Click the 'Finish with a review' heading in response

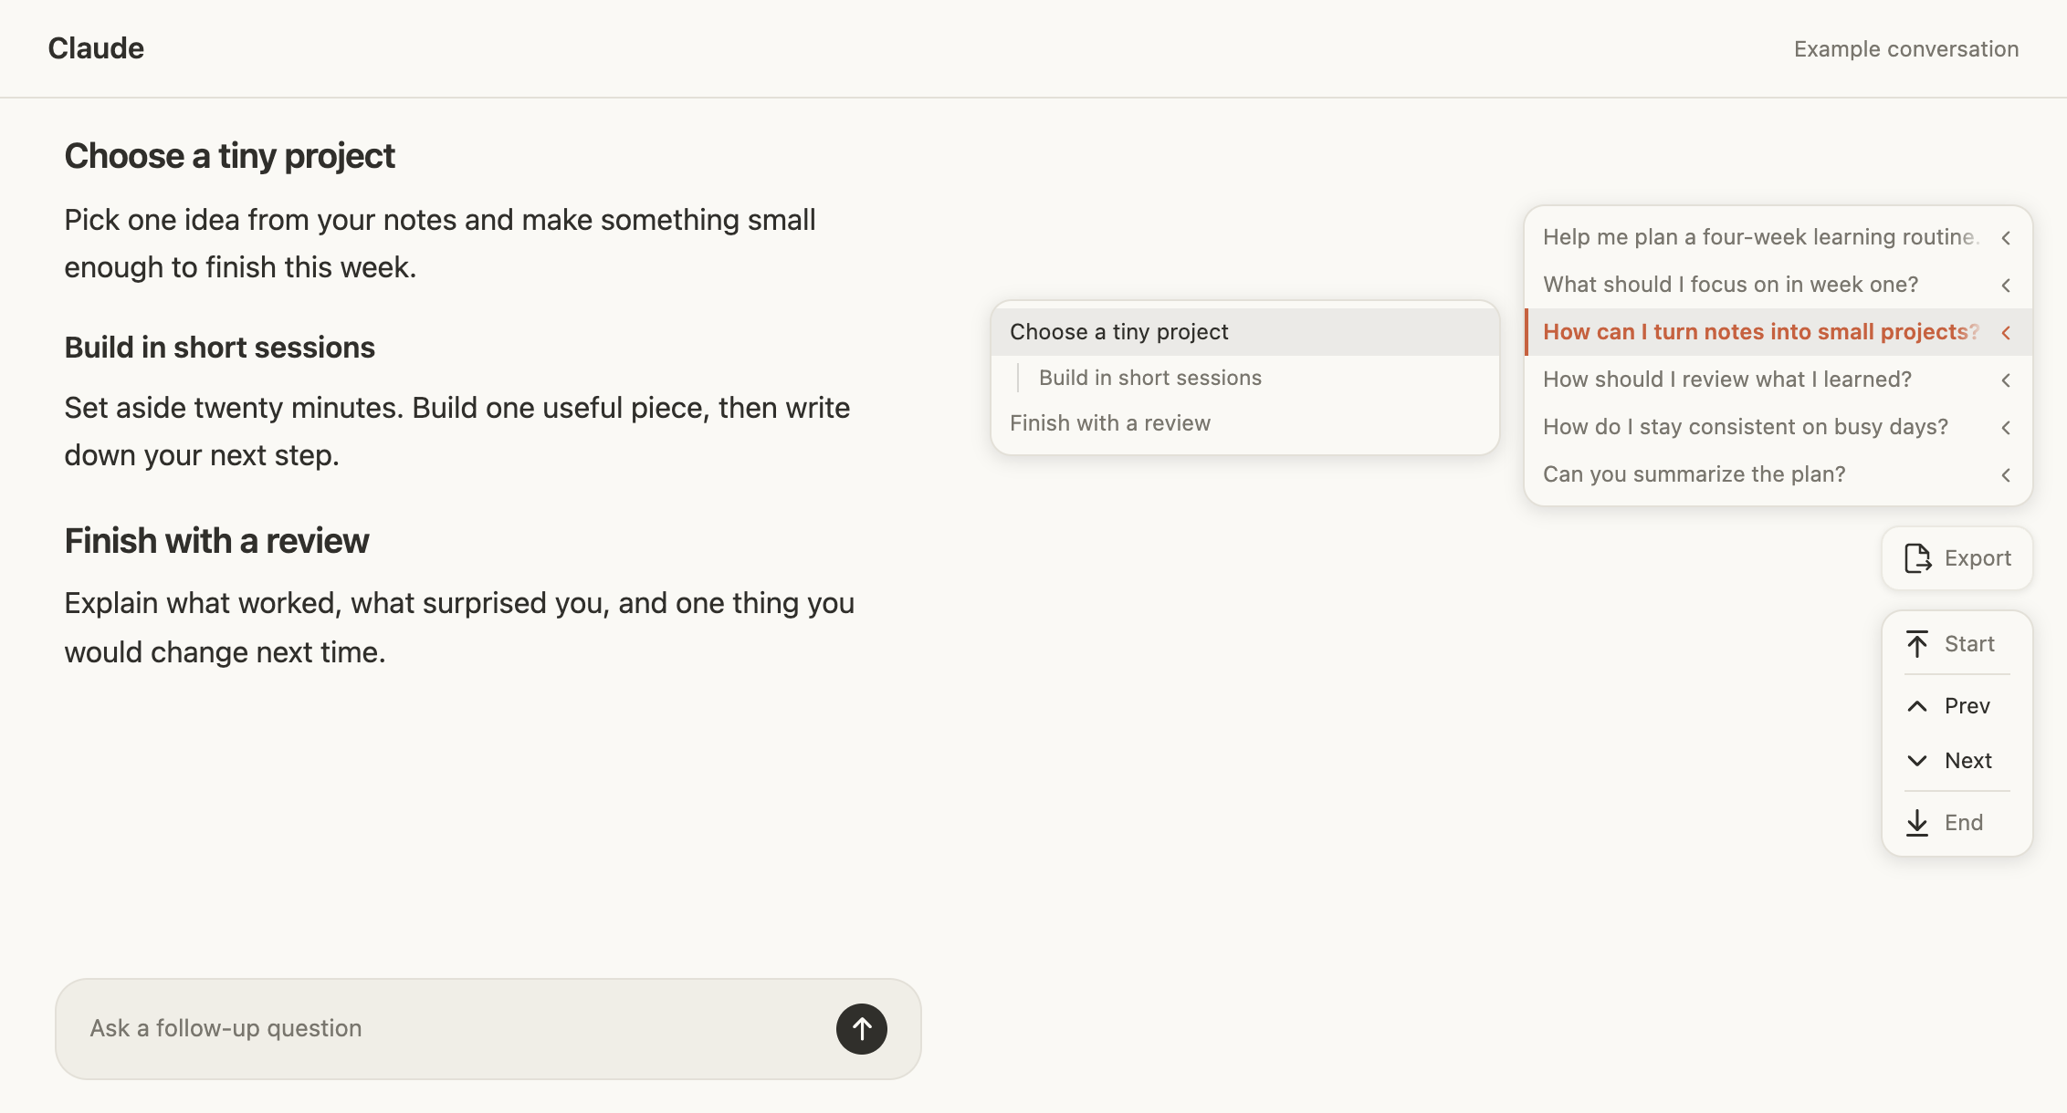[x=216, y=541]
